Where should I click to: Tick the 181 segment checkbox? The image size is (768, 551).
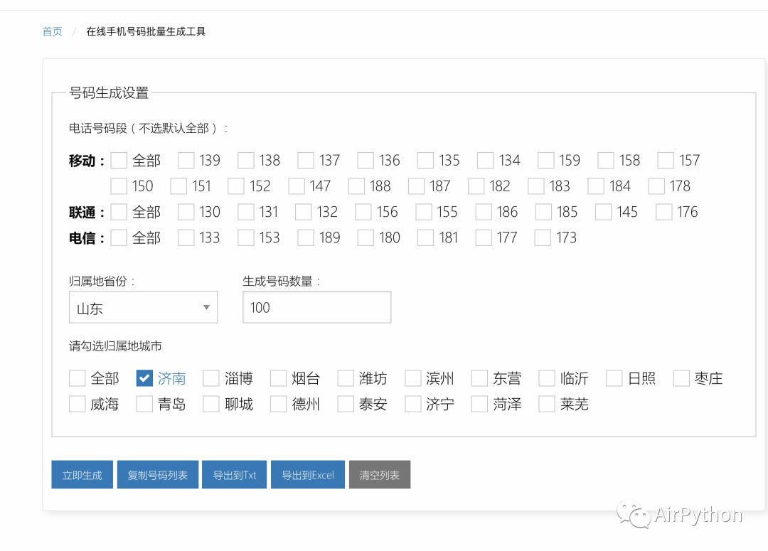tap(425, 237)
